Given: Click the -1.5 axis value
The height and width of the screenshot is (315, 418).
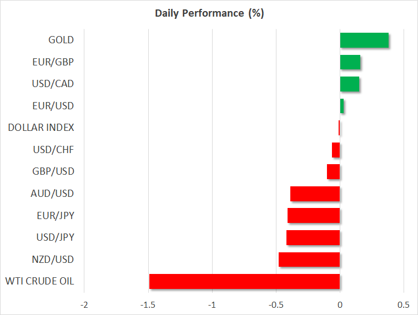Looking at the screenshot, I should click(x=148, y=305).
